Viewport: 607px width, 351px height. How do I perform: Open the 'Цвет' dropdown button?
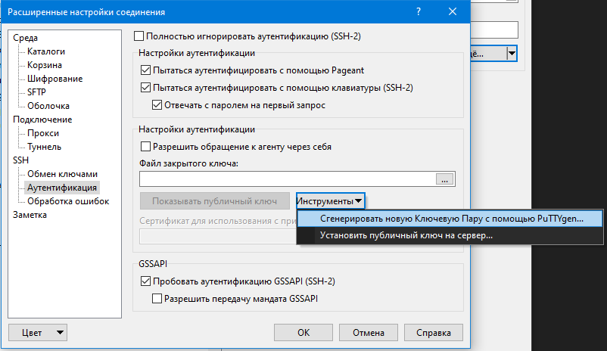tap(37, 332)
